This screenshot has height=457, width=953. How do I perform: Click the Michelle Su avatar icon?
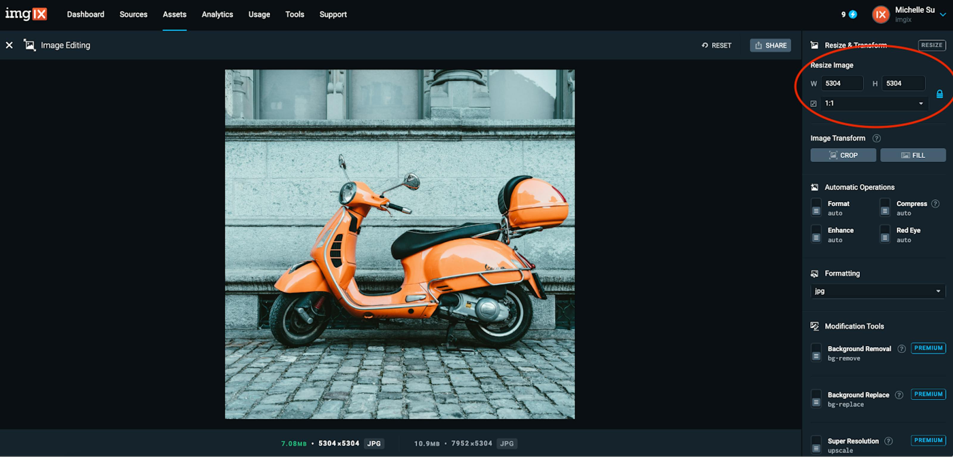(881, 15)
